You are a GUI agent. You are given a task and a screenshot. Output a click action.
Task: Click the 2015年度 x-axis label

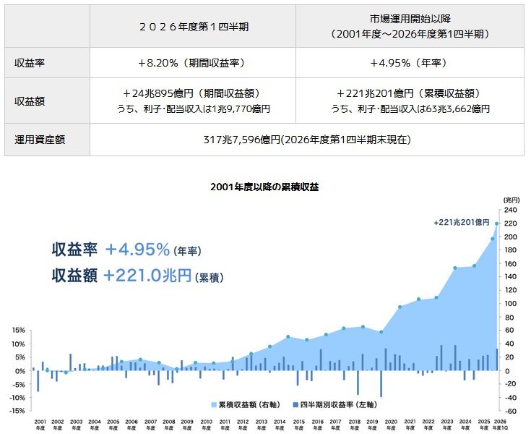298,425
